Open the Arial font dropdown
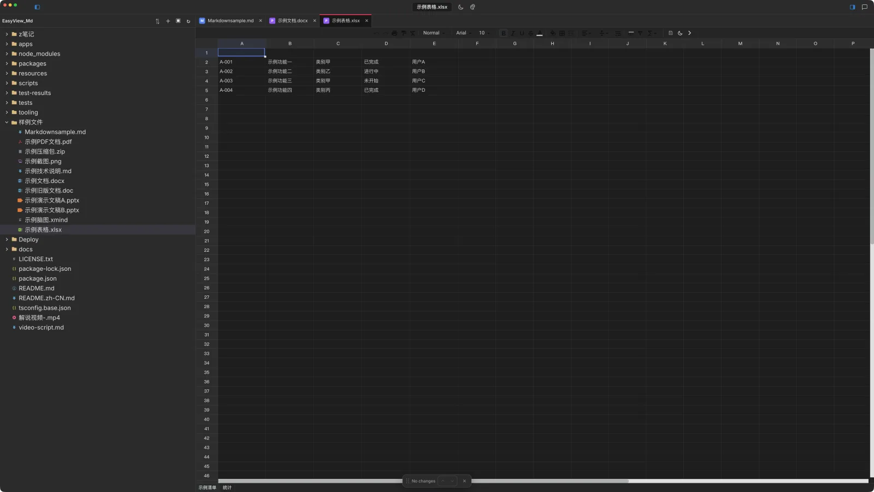 coord(464,33)
